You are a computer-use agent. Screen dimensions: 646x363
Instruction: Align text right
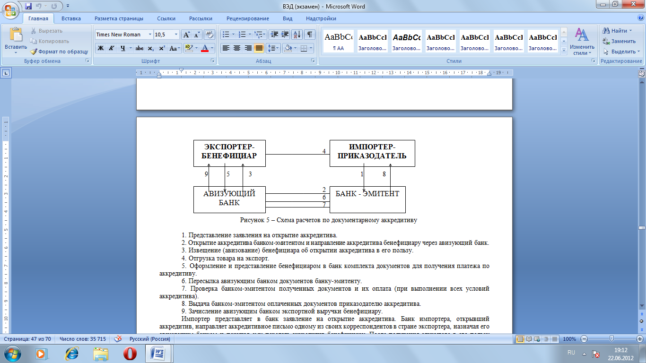(248, 48)
